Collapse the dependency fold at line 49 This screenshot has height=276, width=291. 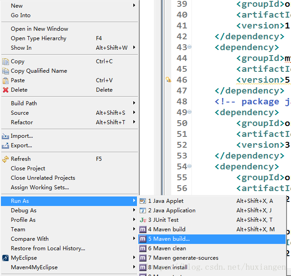tap(189, 112)
